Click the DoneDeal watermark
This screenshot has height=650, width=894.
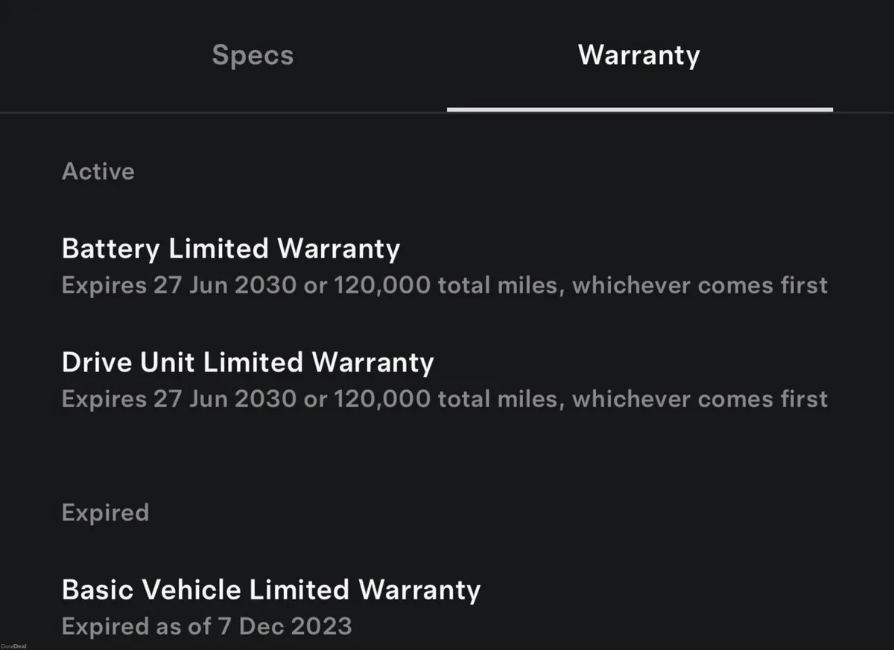[x=13, y=645]
